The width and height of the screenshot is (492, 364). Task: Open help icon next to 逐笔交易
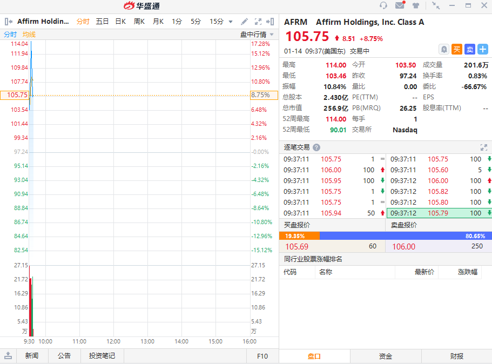tap(316, 147)
